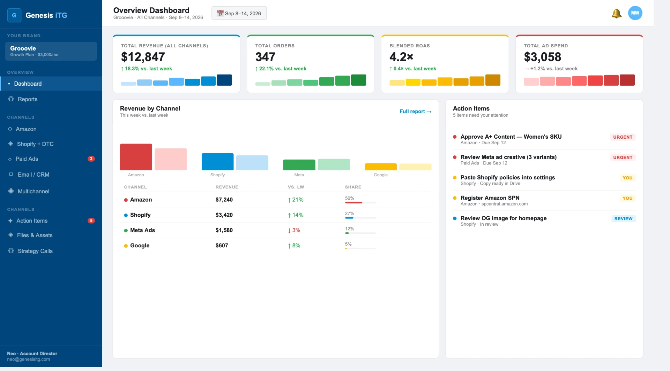Click the dark green Meta this-week bar

(299, 165)
